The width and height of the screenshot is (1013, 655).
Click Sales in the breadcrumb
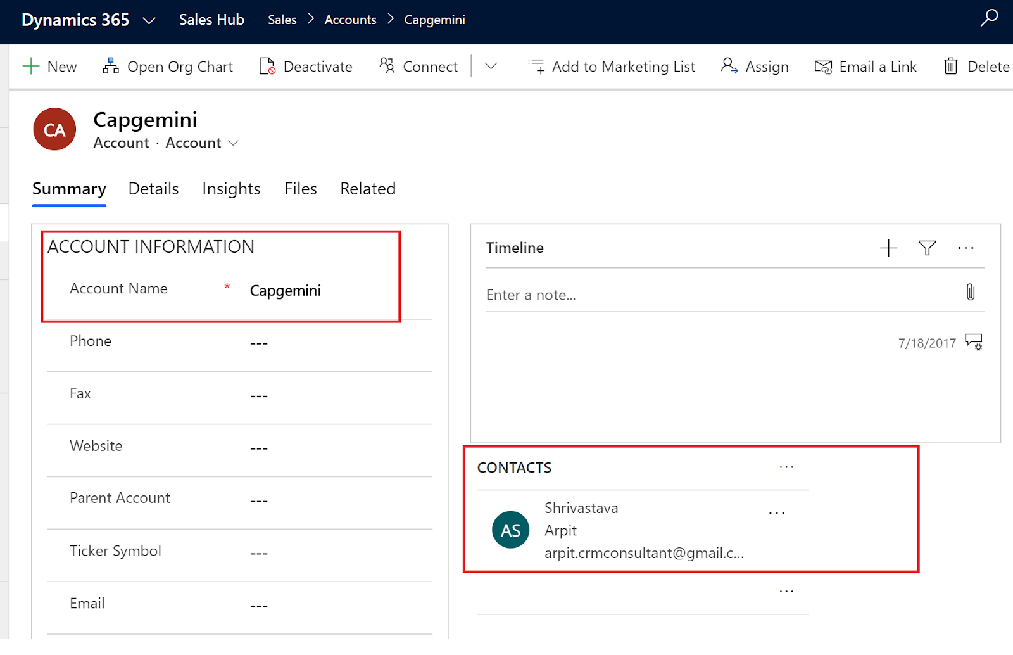coord(282,20)
